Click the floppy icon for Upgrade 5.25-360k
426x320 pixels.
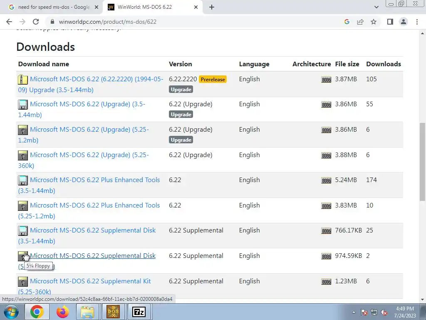point(23,155)
